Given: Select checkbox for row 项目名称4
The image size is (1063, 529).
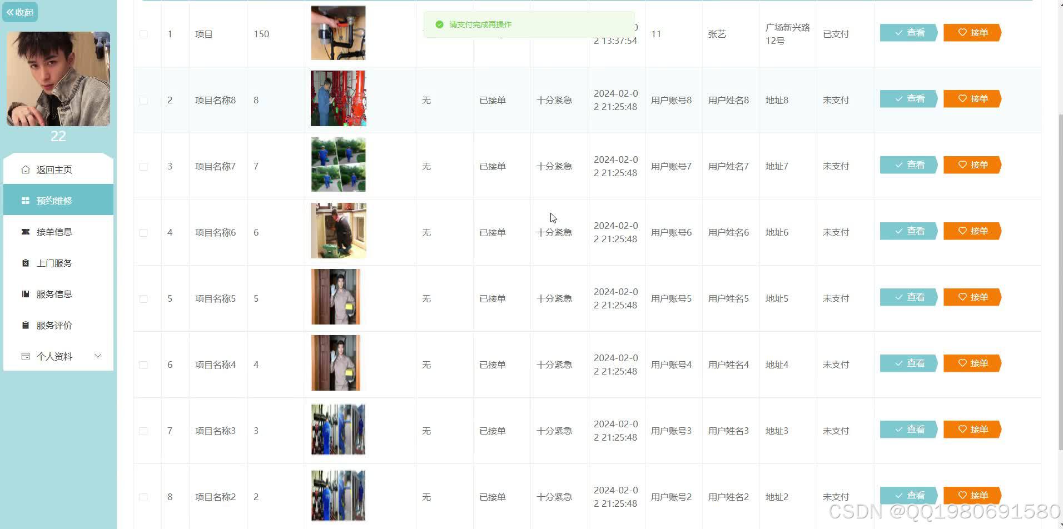Looking at the screenshot, I should pos(143,365).
